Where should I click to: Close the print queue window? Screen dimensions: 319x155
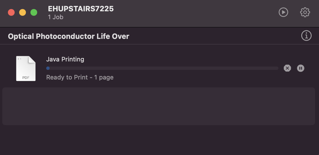pyautogui.click(x=11, y=13)
